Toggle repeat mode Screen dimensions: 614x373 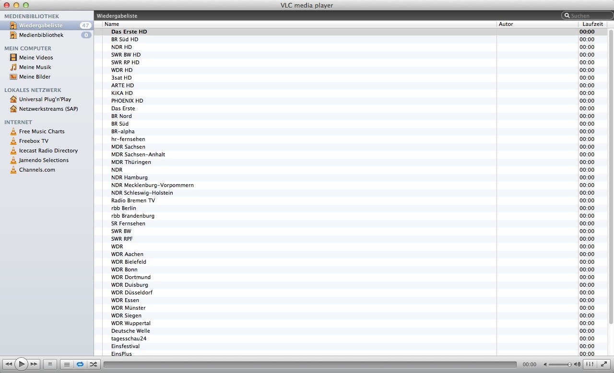coord(80,364)
